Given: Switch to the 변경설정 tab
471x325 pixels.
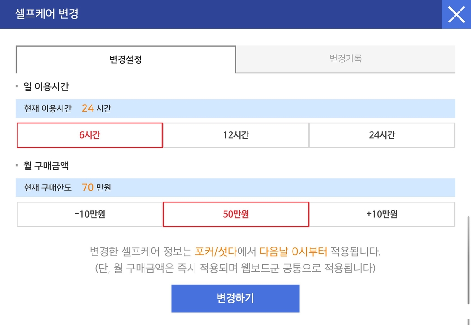Looking at the screenshot, I should tap(126, 60).
